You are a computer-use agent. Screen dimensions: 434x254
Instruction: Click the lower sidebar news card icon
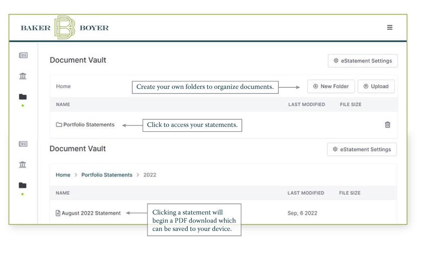(23, 144)
